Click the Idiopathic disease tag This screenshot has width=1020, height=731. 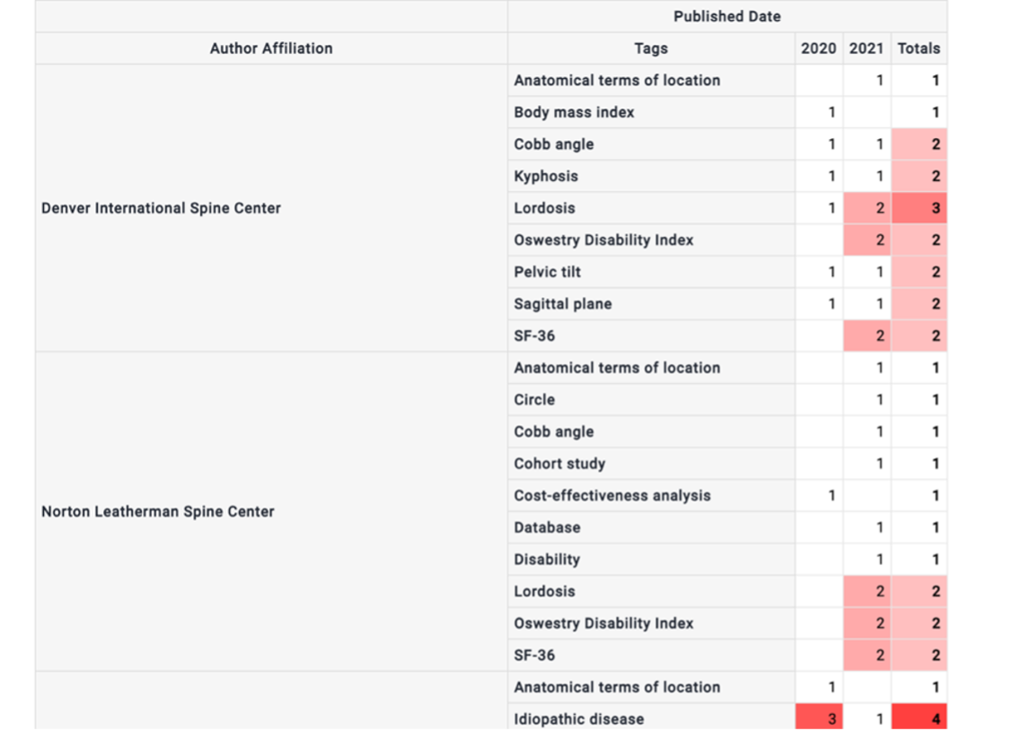point(579,718)
